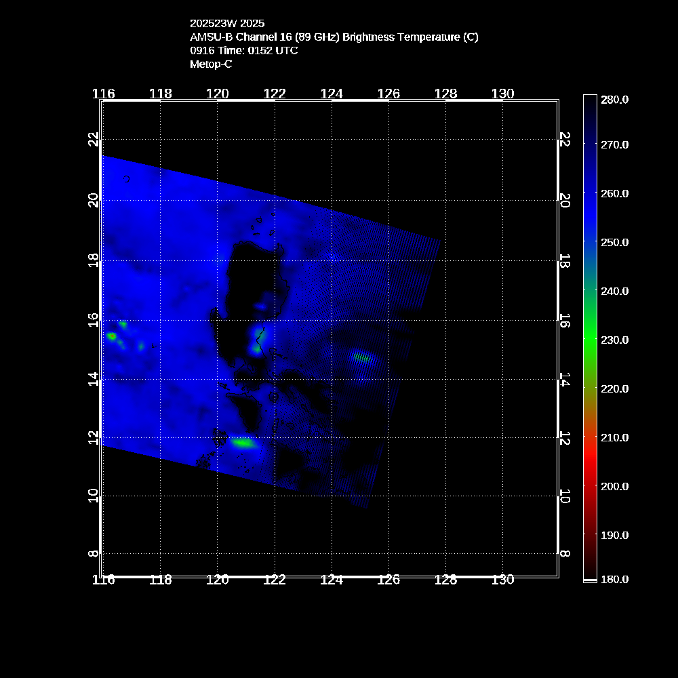The height and width of the screenshot is (678, 678).
Task: Click the 180.0 label at colorbar bottom
Action: [615, 579]
